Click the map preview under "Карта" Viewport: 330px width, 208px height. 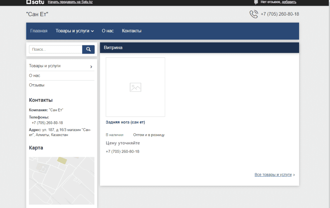coord(61,181)
